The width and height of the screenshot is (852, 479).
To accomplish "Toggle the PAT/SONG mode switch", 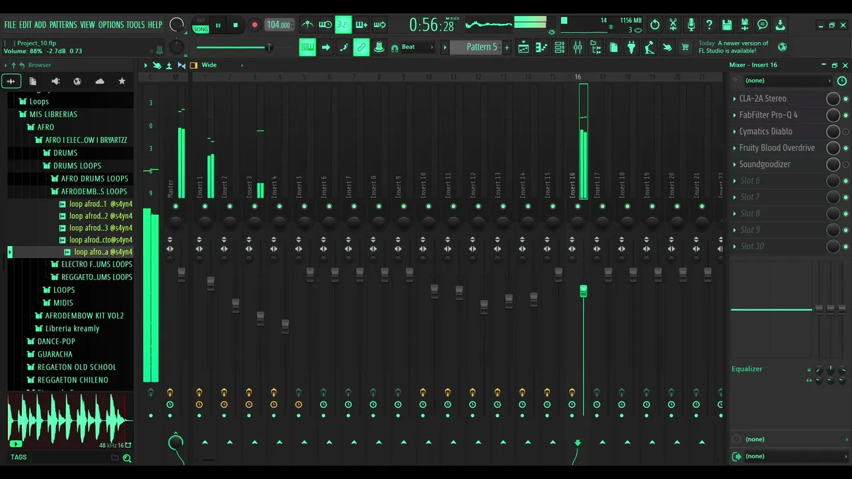I will [x=200, y=25].
